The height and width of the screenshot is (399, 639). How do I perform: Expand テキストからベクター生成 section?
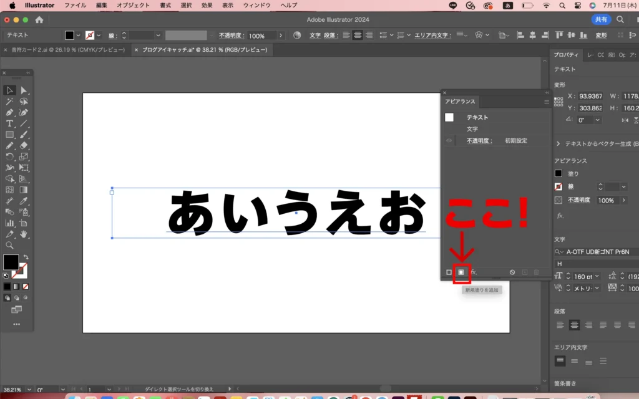(x=559, y=143)
